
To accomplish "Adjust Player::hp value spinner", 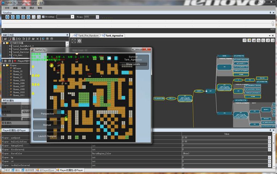I will (x=269, y=157).
